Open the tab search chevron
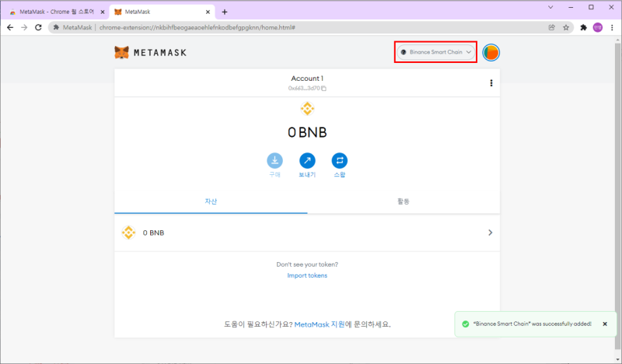This screenshot has width=622, height=364. click(550, 7)
